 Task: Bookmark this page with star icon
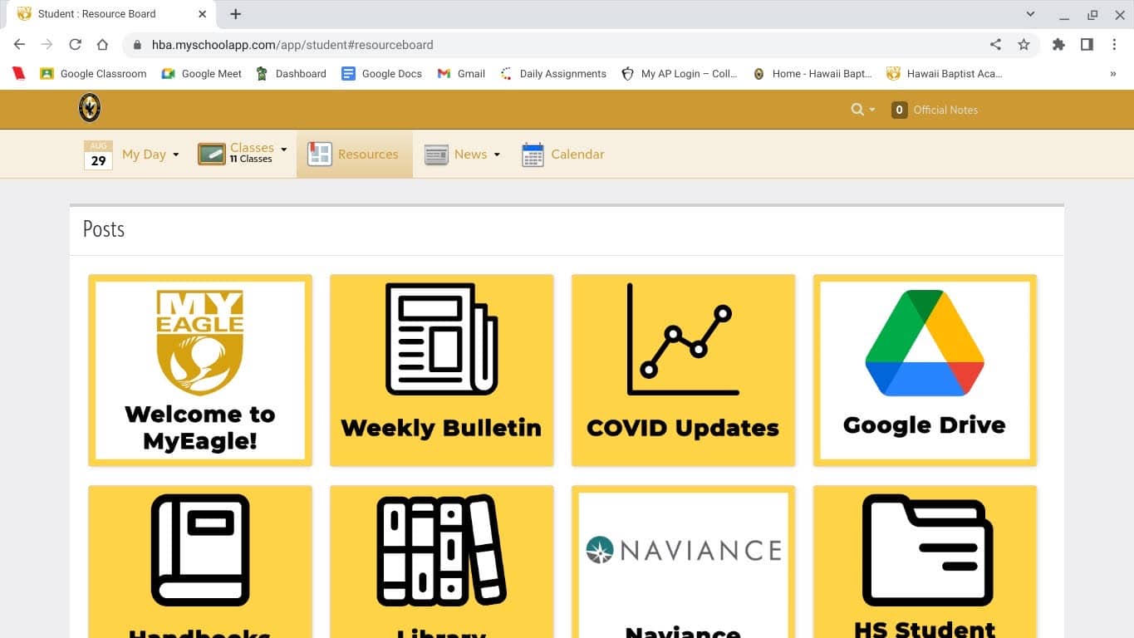1024,45
